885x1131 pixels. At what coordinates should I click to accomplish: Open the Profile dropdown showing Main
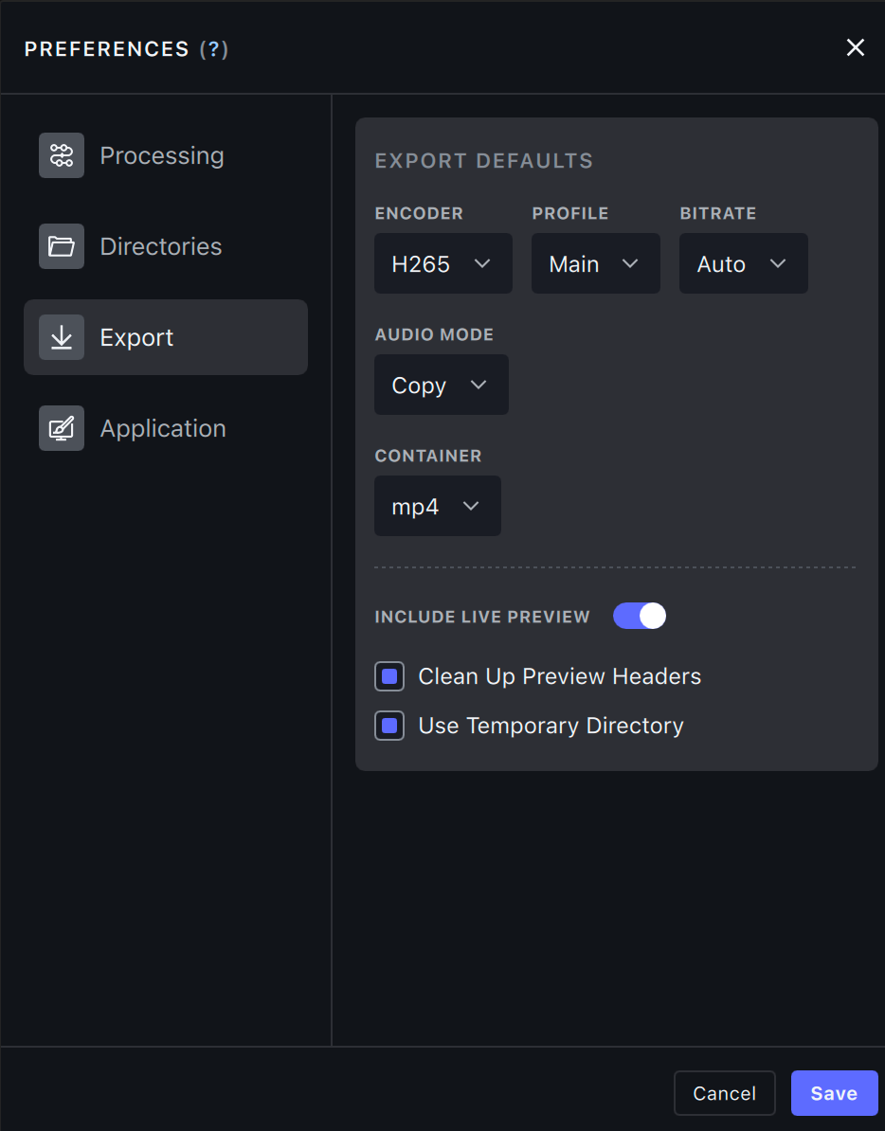click(x=595, y=263)
